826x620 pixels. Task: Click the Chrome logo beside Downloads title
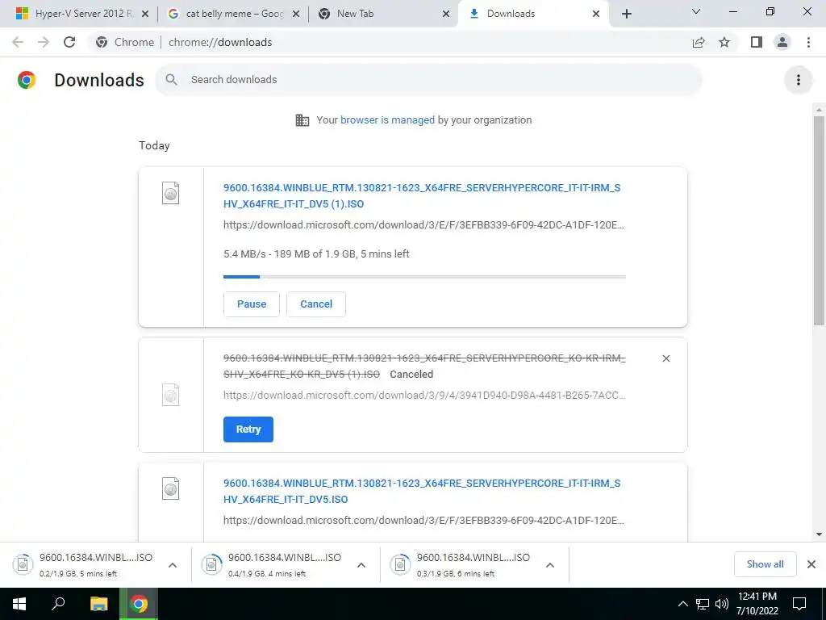click(27, 80)
